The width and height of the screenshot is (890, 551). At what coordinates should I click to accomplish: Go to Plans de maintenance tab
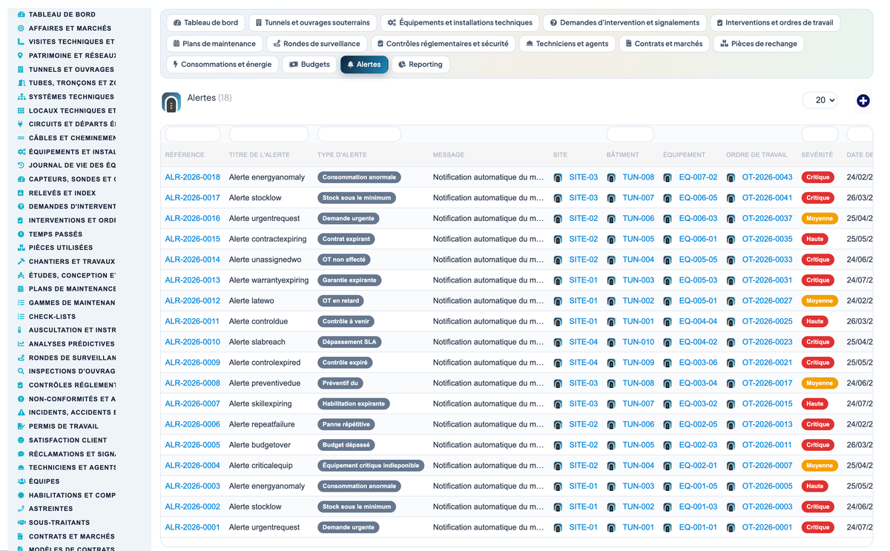pyautogui.click(x=214, y=44)
